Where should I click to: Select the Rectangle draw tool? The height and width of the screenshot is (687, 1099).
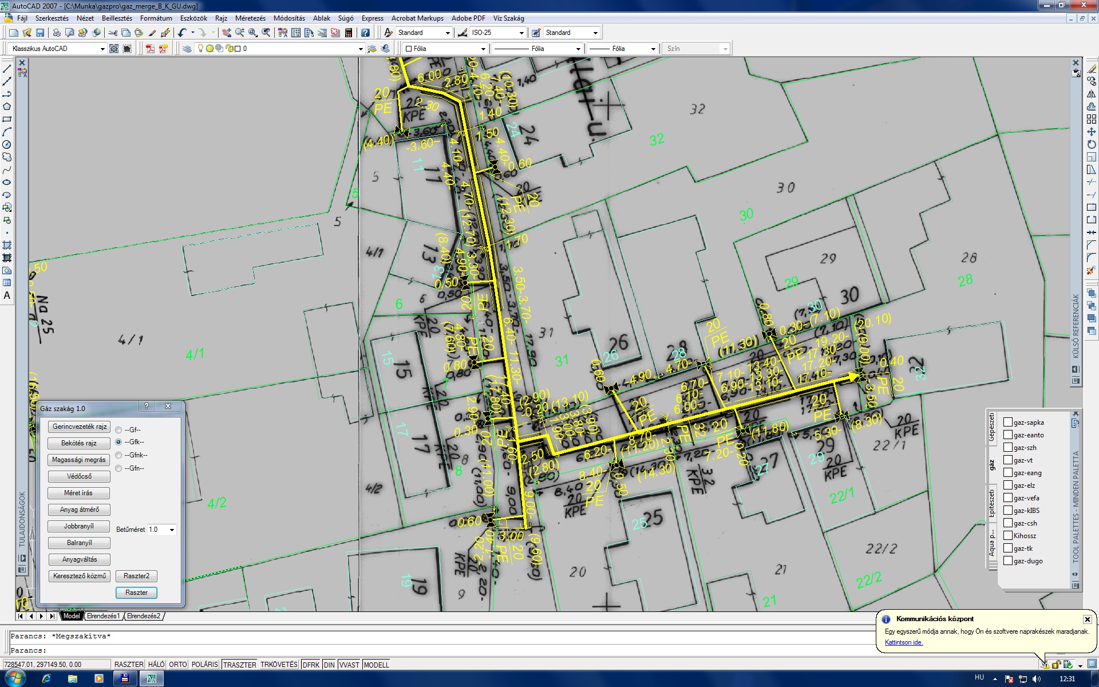pyautogui.click(x=7, y=119)
